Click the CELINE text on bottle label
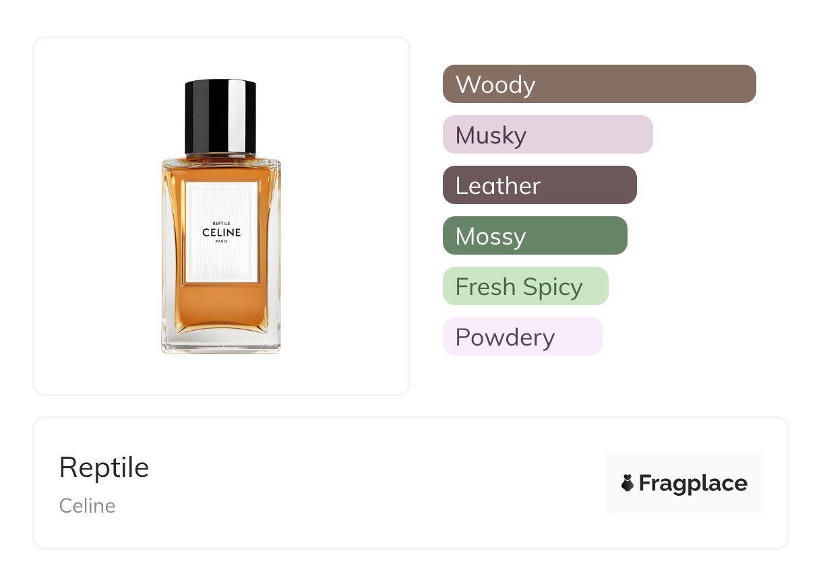The image size is (821, 582). (221, 233)
